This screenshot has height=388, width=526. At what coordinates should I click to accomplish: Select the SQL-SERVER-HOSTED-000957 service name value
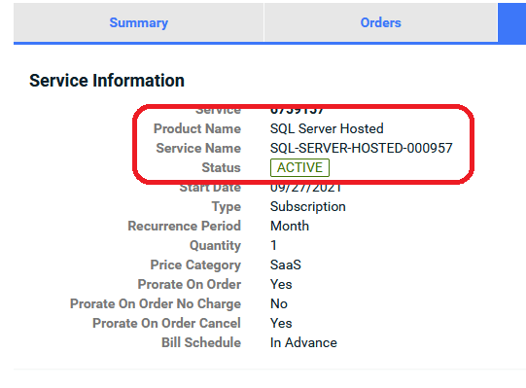click(362, 148)
